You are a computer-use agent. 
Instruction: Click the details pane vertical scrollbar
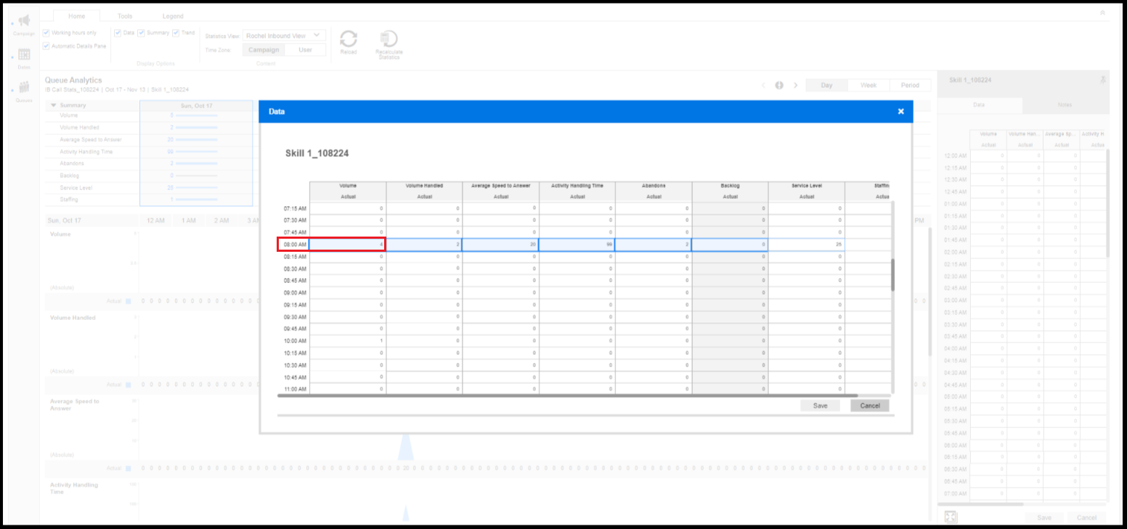pos(1107,203)
